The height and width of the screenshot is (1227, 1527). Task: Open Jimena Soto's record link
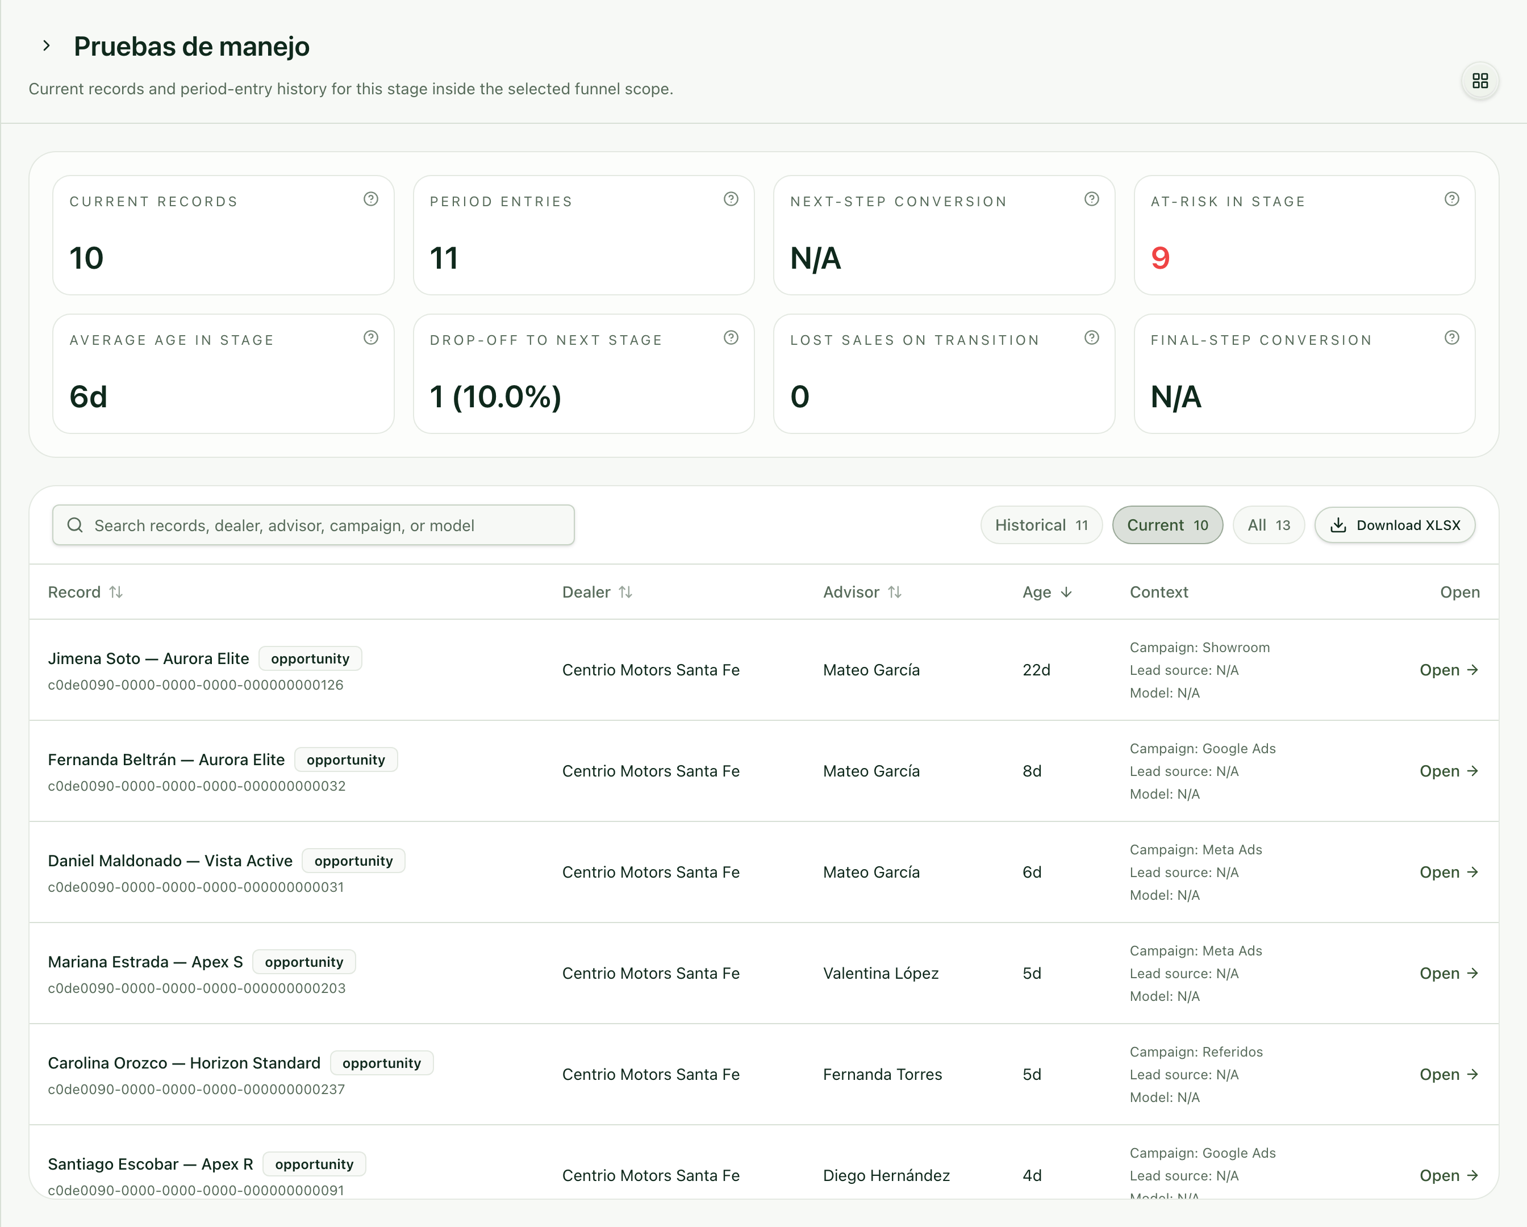pos(1449,670)
